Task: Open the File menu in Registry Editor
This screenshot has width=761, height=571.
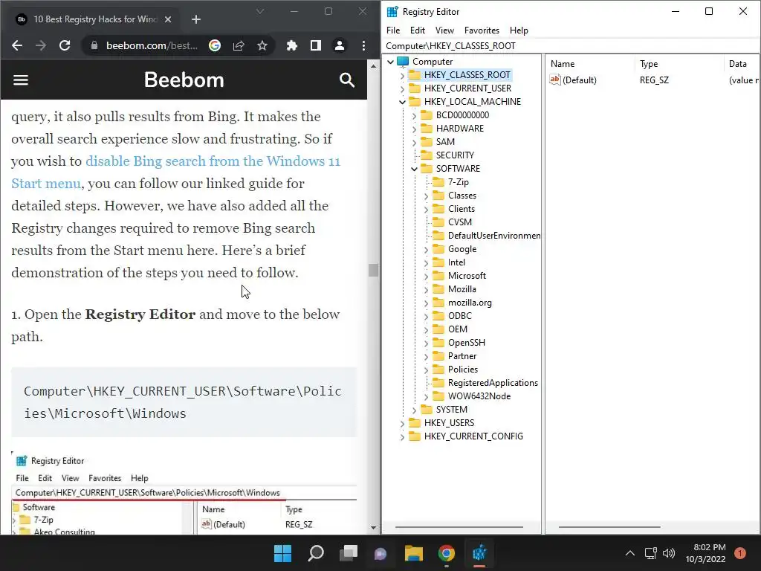Action: [x=393, y=30]
